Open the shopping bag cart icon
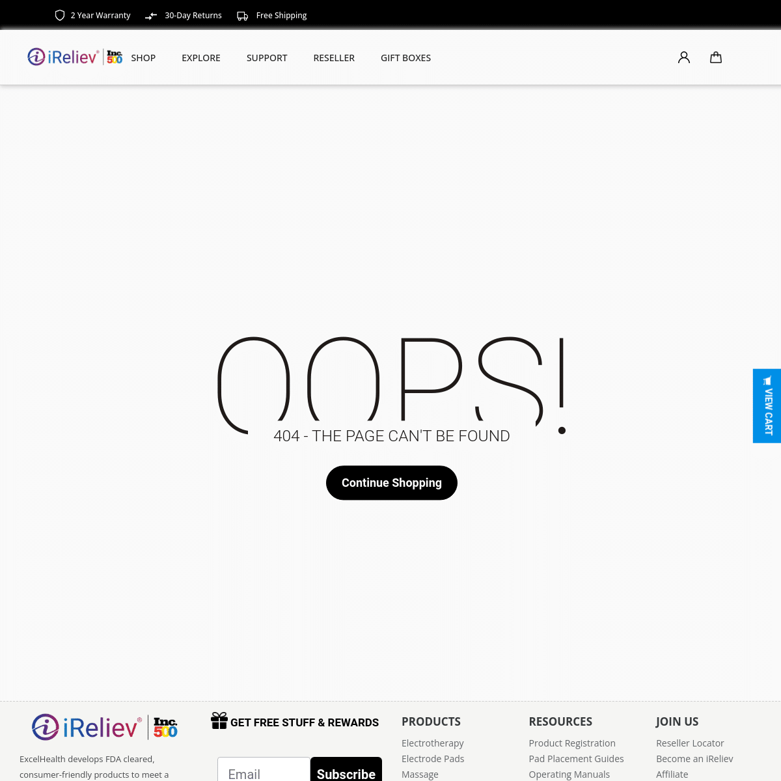The width and height of the screenshot is (781, 781). (x=716, y=57)
